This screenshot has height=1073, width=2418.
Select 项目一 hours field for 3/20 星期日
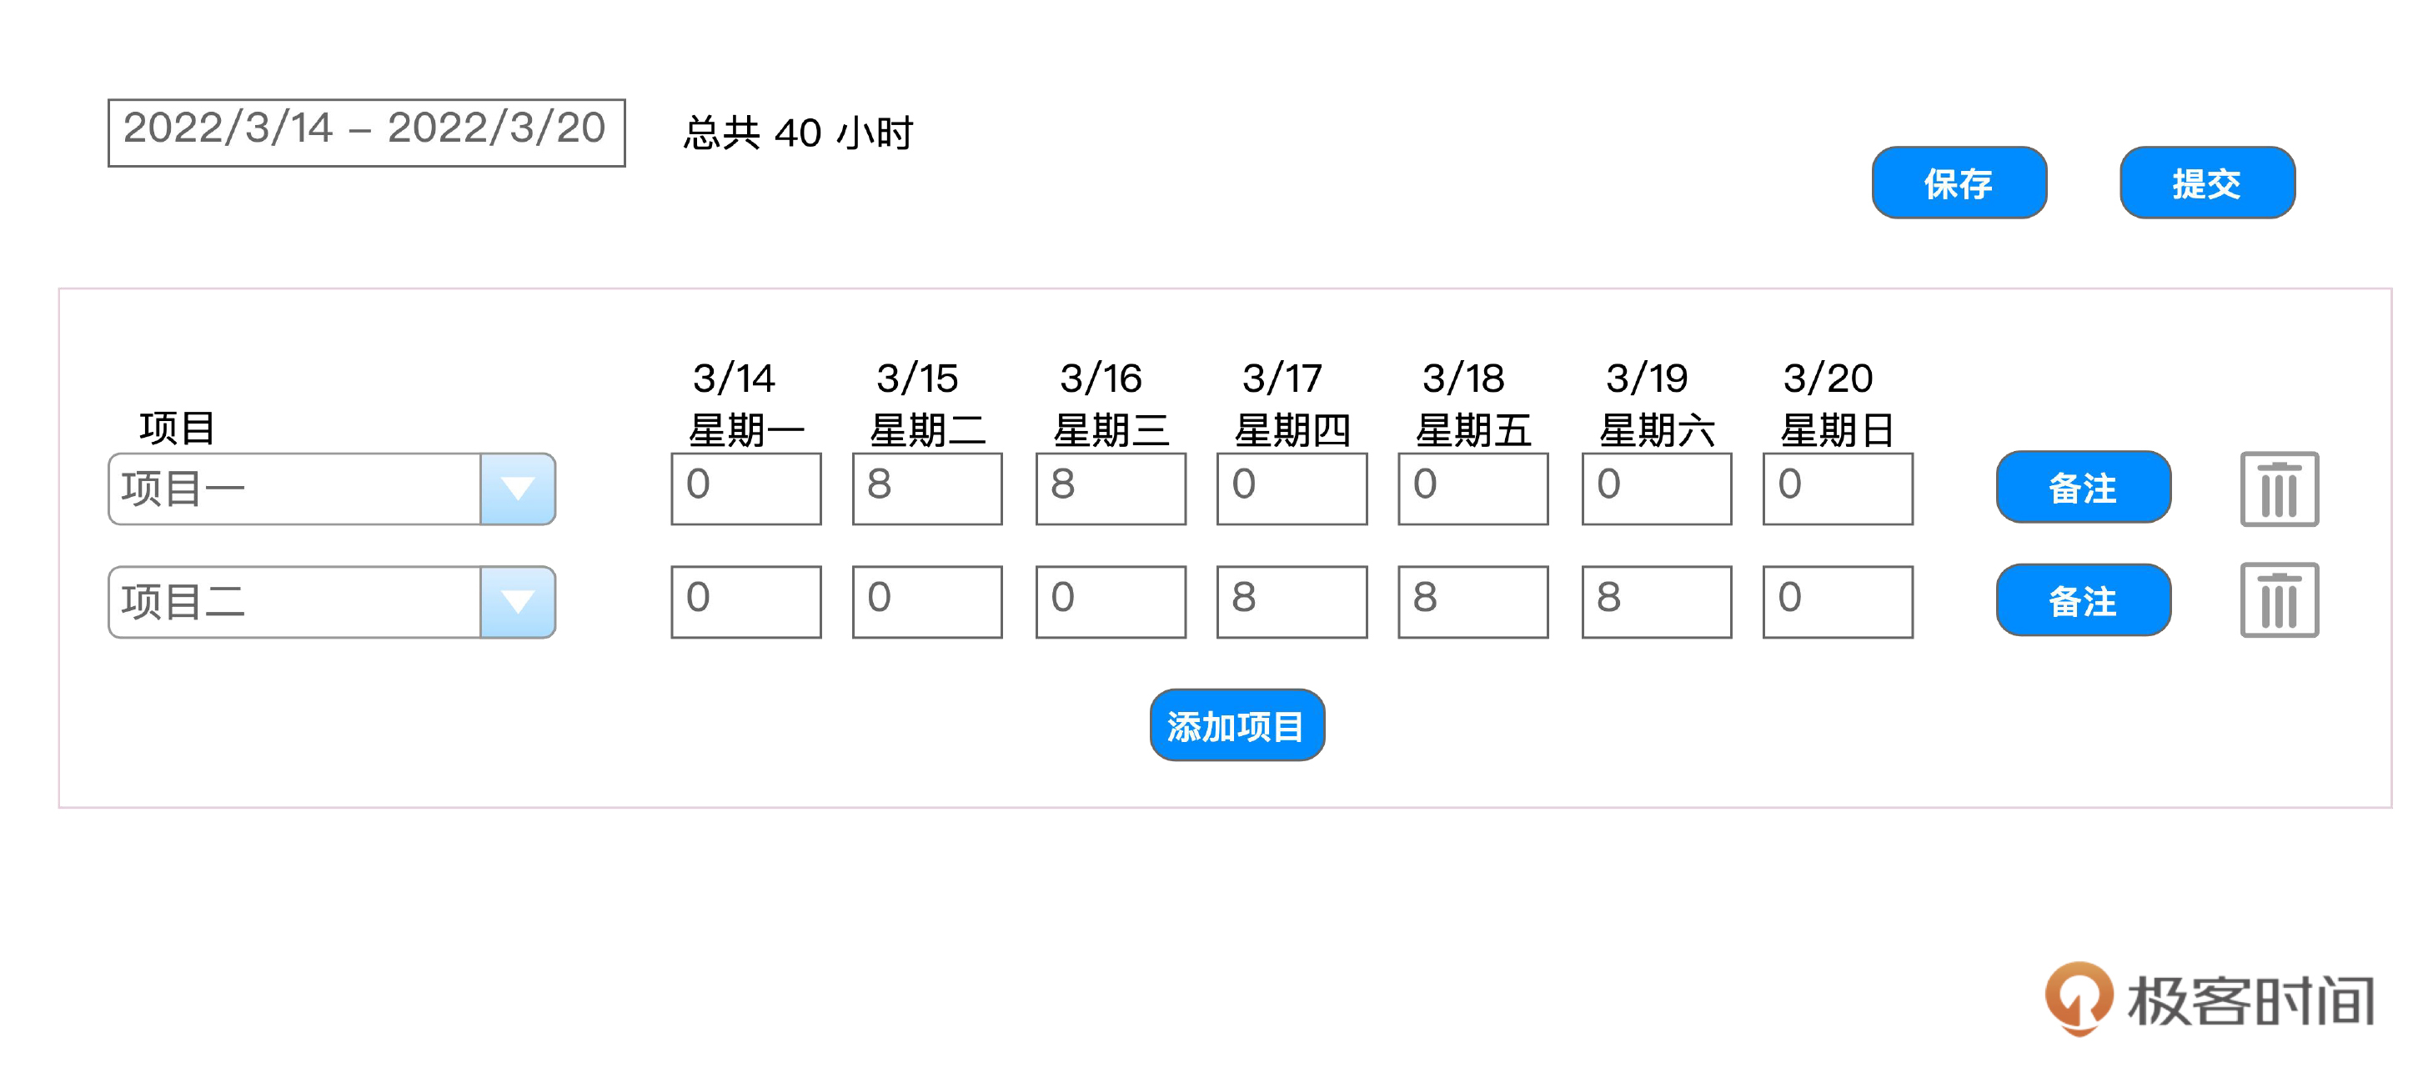point(1837,489)
